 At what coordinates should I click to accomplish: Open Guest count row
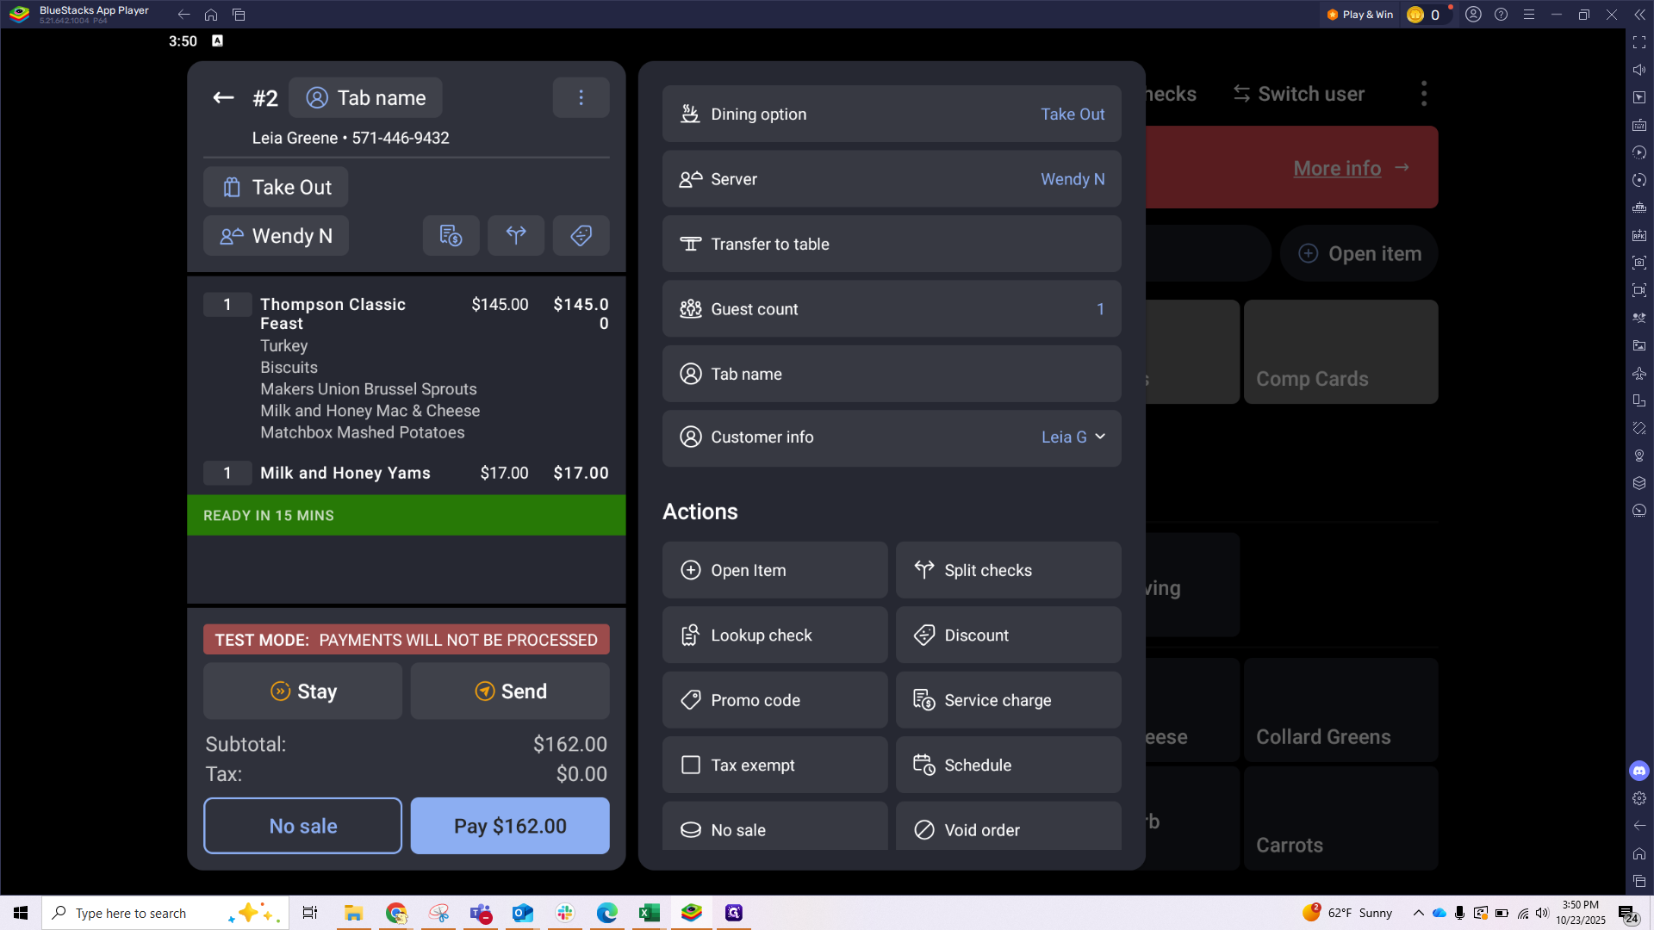coord(891,309)
